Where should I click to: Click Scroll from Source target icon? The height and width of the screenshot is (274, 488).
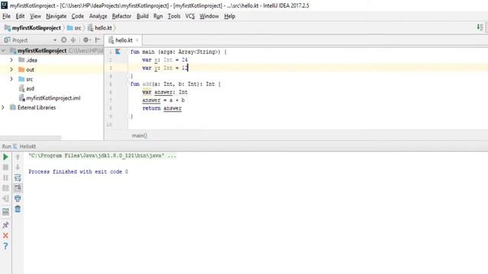tap(64, 40)
